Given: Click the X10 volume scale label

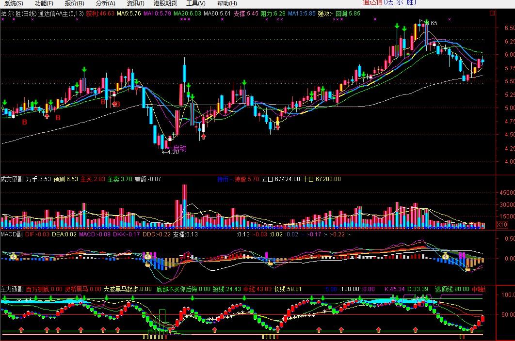Looking at the screenshot, I should coord(502,224).
